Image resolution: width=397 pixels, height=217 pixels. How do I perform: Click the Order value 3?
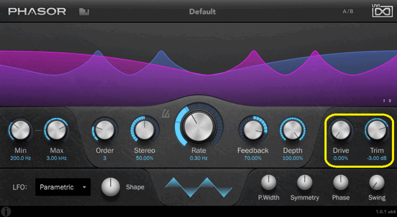105,158
